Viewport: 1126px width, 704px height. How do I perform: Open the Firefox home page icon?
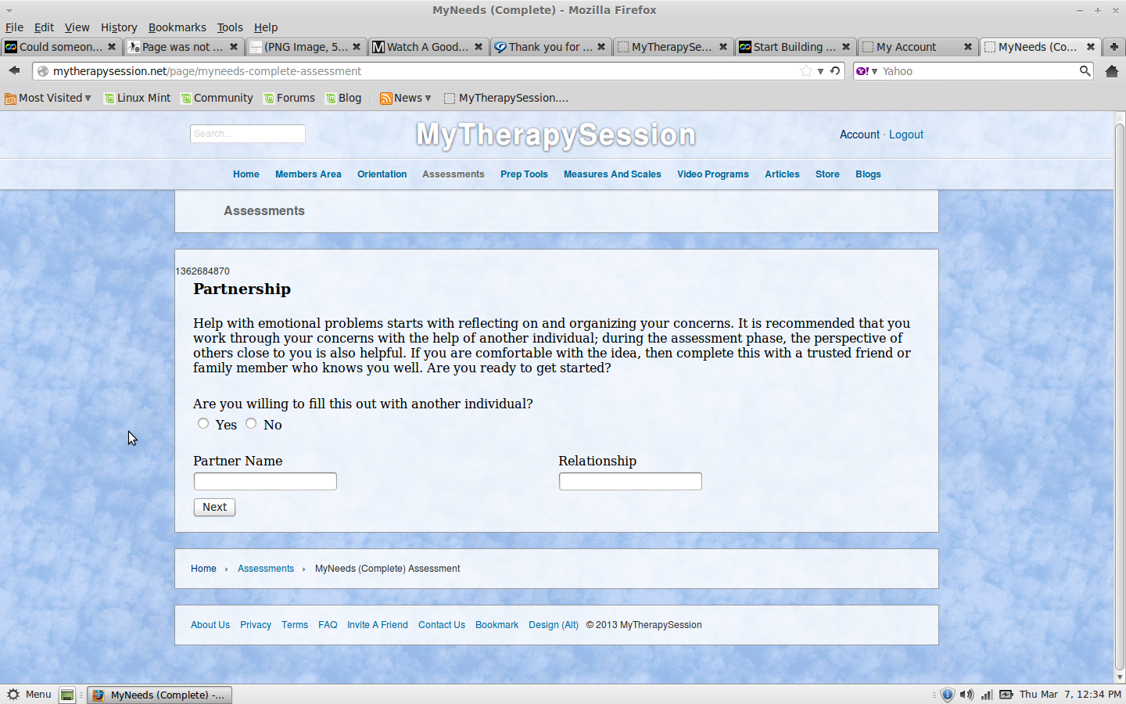click(1111, 71)
